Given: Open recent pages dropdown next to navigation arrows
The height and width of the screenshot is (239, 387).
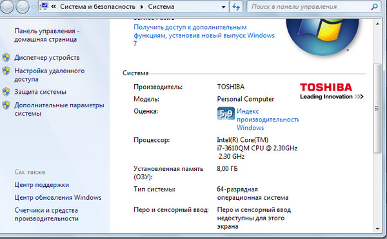Looking at the screenshot, I should click(34, 7).
